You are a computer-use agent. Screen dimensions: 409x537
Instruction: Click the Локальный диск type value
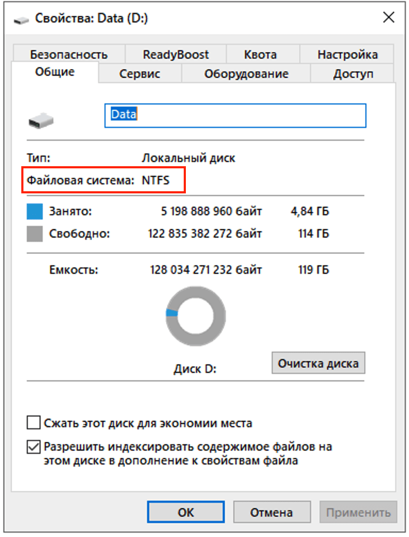189,158
